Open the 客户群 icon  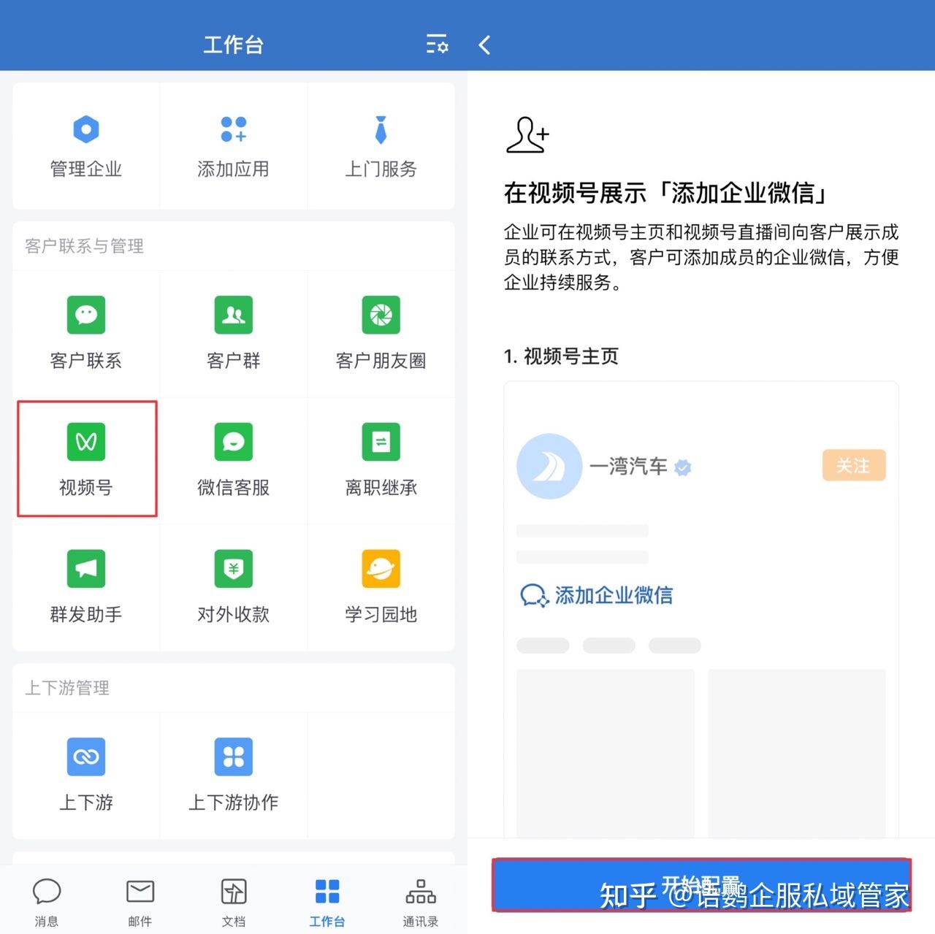(233, 315)
